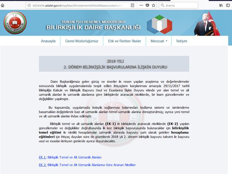The height and width of the screenshot is (174, 232).
Task: Expand the Mevzuat dropdown menu
Action: point(159,41)
